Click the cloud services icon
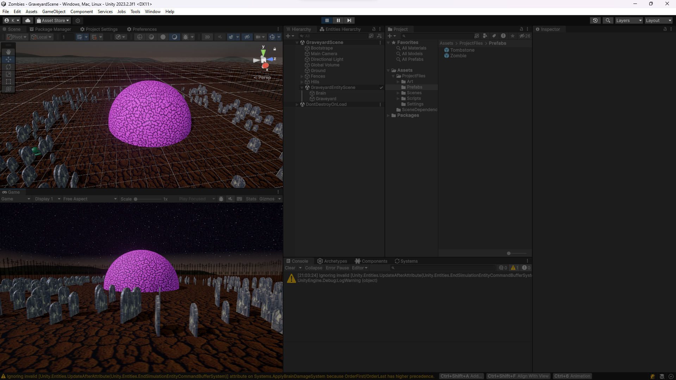676x380 pixels. (x=28, y=20)
